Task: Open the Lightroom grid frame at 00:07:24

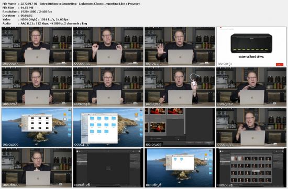Action: coord(251,168)
